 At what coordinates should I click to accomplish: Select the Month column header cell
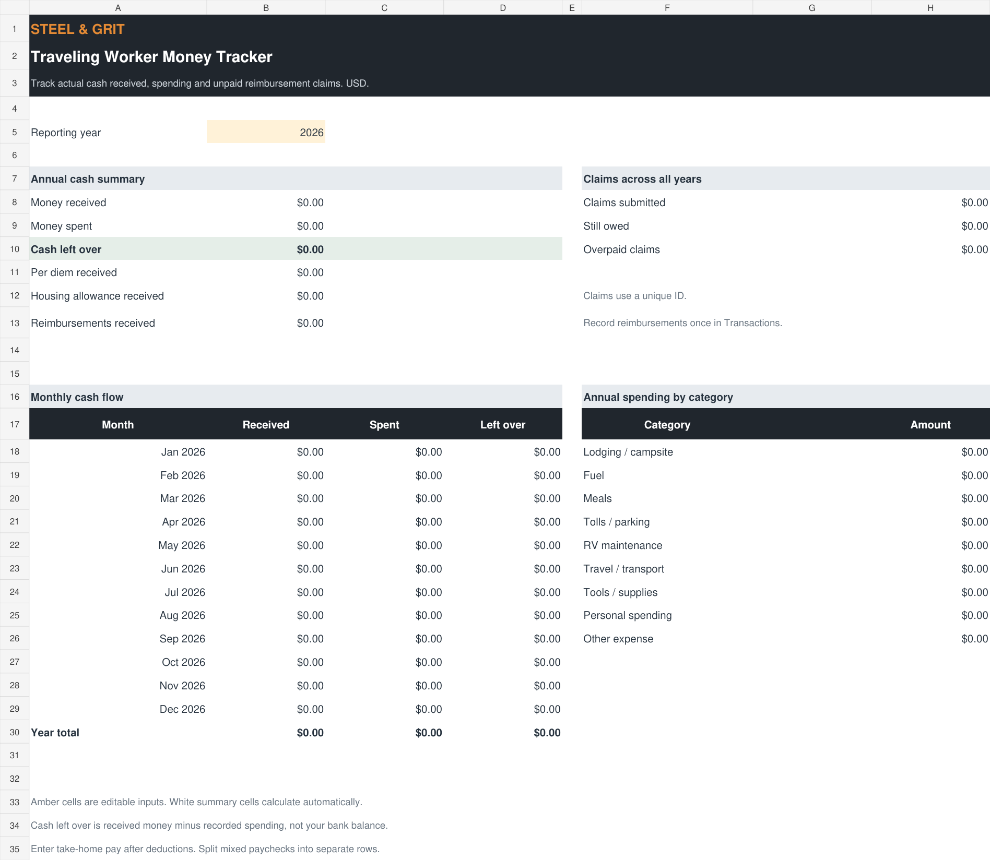pos(118,424)
